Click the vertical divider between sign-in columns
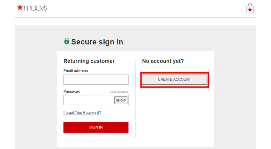Screen dimensions: 271x149 [x=135, y=99]
